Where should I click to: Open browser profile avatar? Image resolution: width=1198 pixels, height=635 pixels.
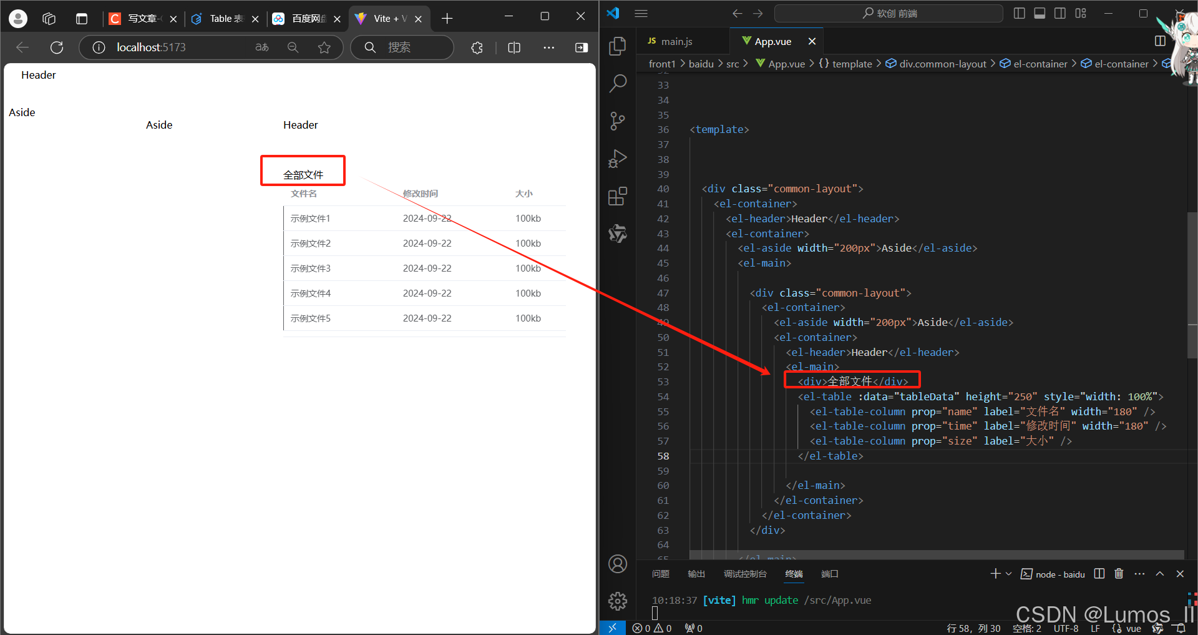pyautogui.click(x=18, y=19)
